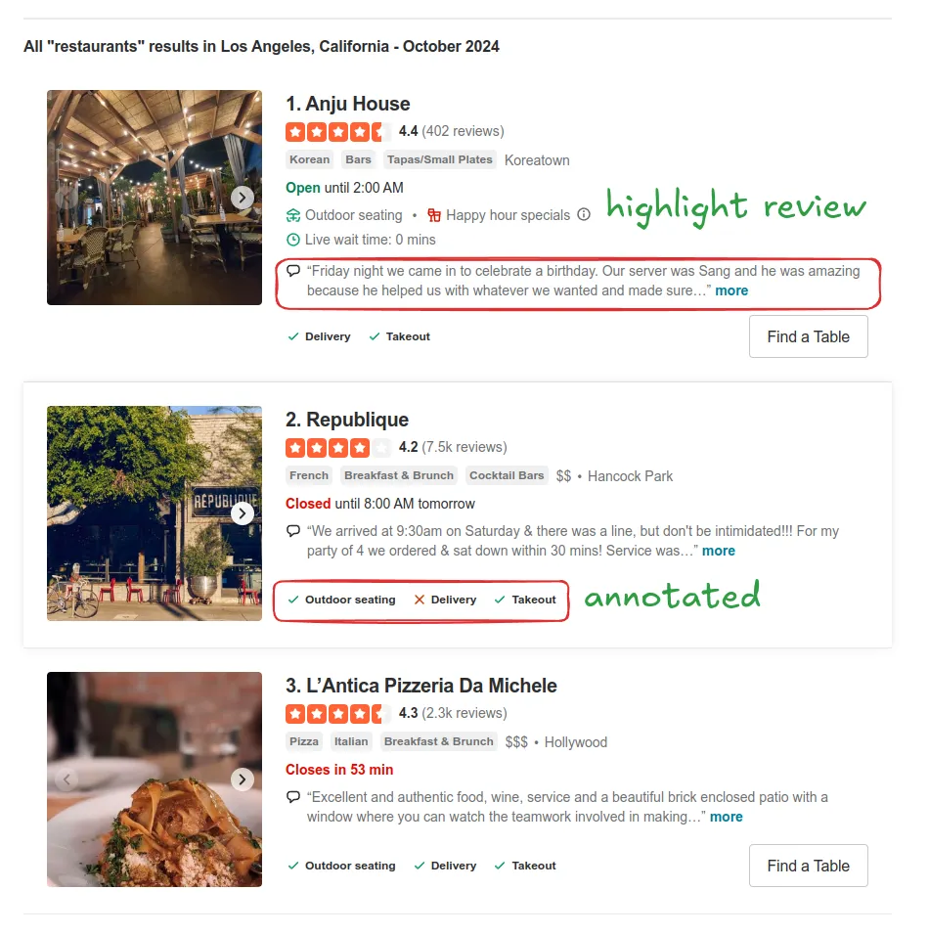Click the Happy hour specials gift icon

click(434, 215)
